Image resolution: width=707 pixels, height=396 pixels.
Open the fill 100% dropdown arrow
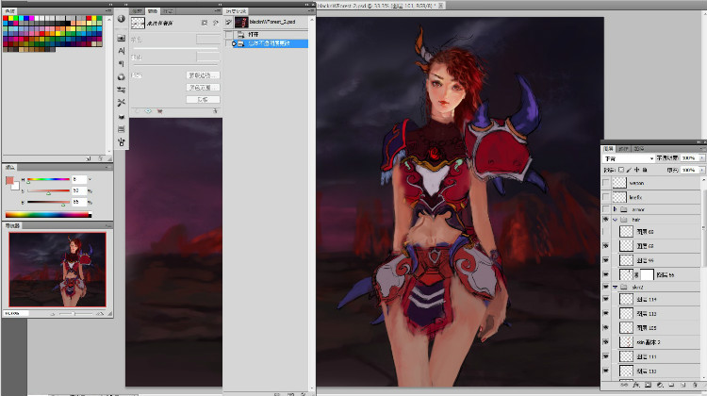coord(701,170)
